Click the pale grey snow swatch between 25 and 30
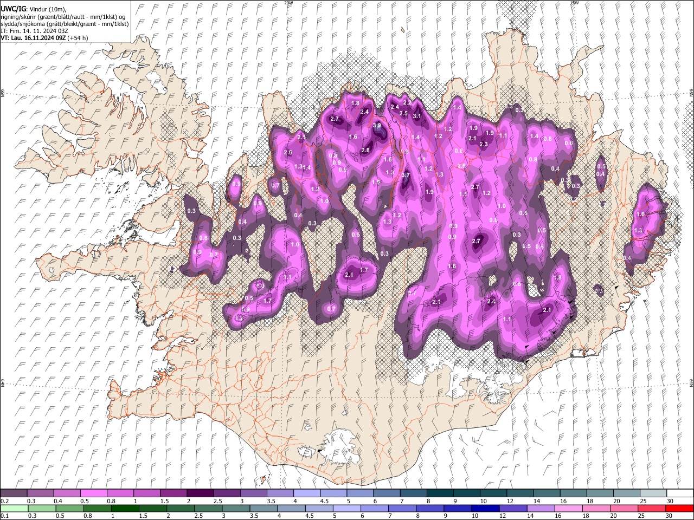 tap(652, 493)
